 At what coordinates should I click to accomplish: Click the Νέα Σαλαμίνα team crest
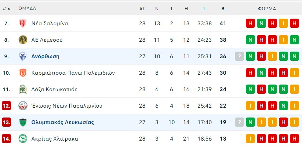23,23
